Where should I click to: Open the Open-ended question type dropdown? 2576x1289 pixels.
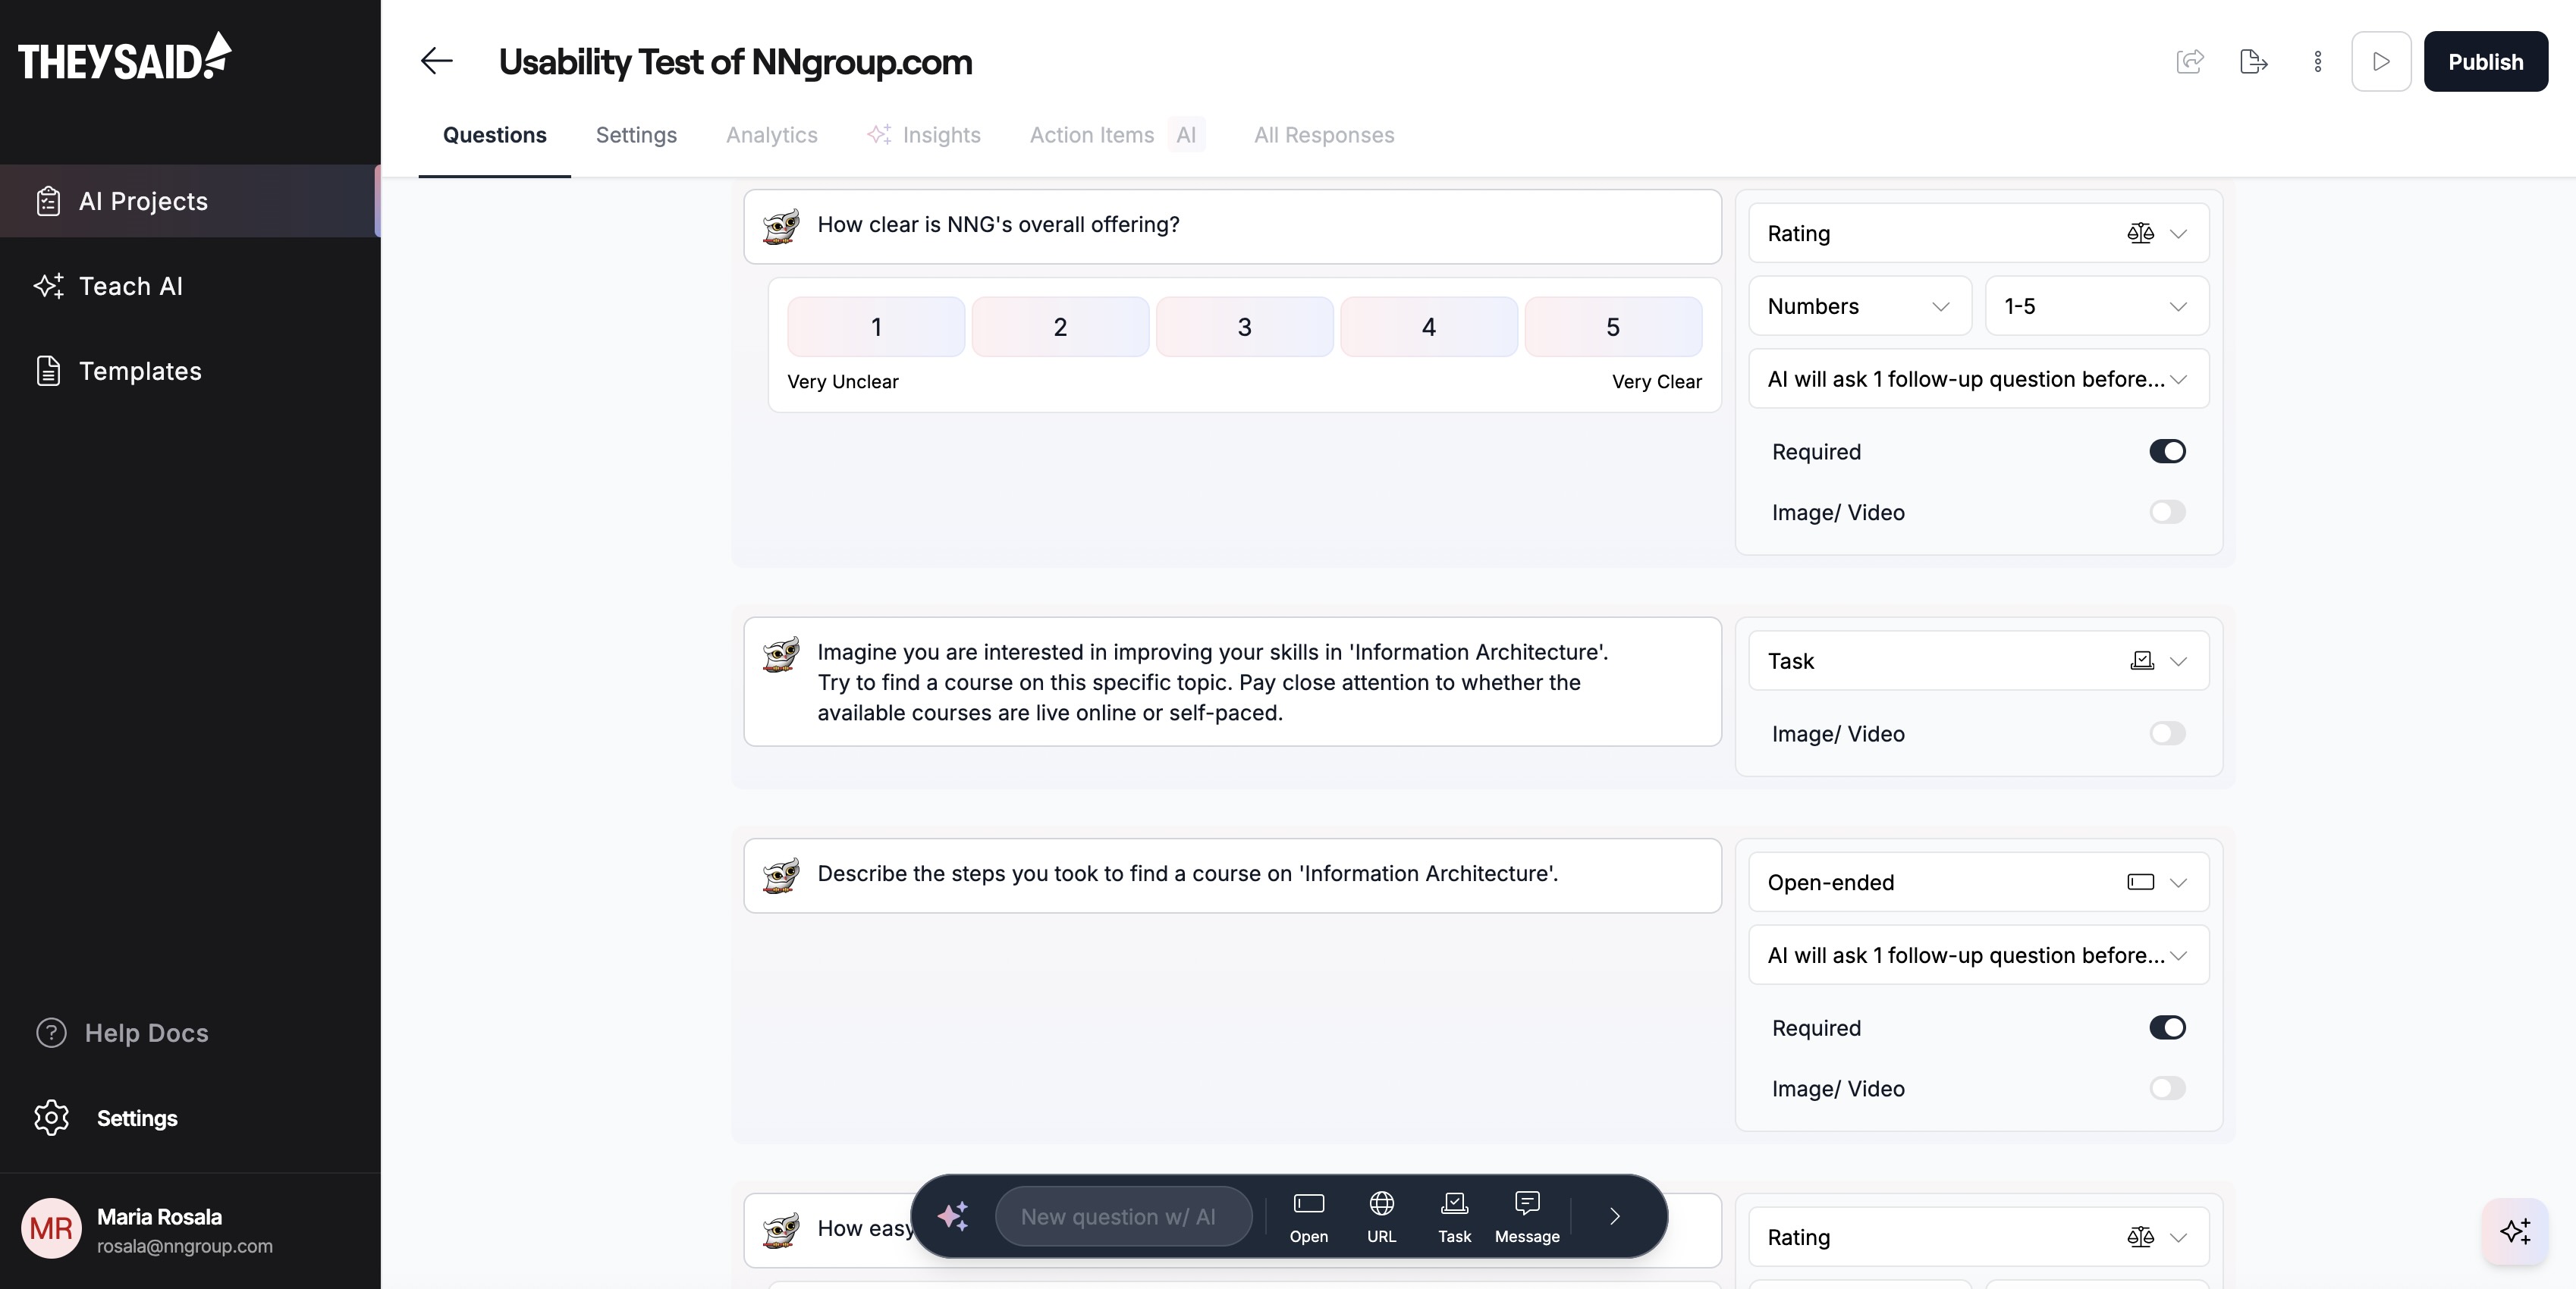pyautogui.click(x=1978, y=883)
